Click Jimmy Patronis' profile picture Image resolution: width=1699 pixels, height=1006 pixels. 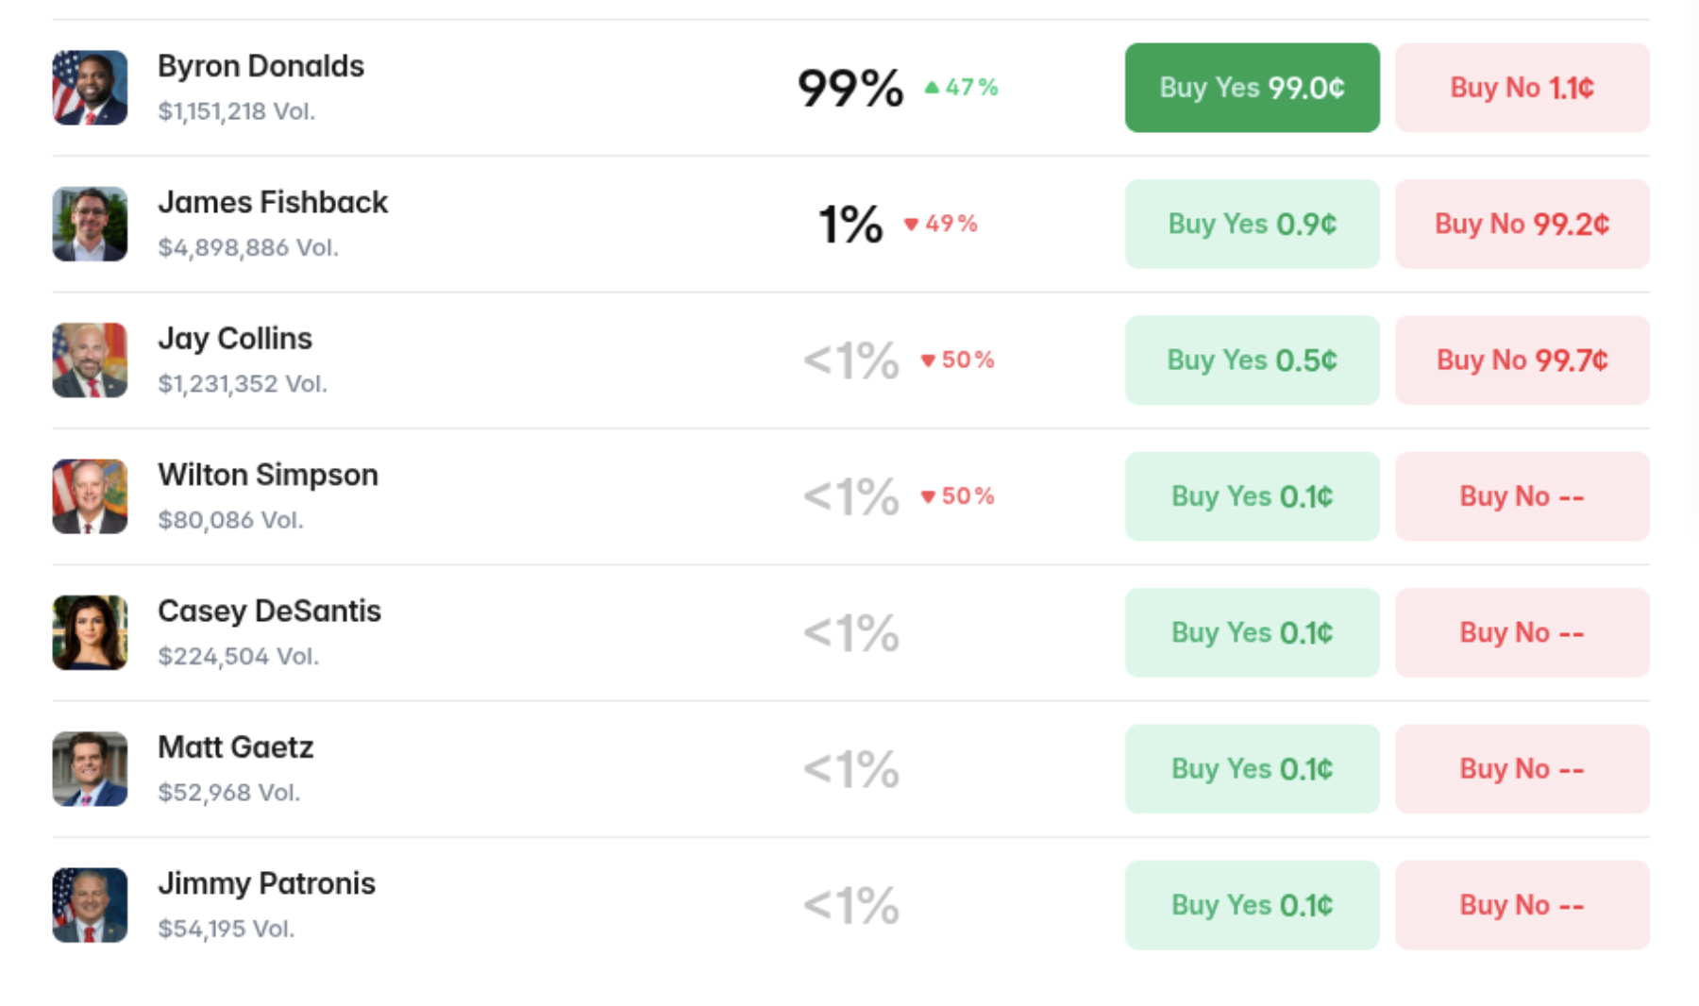(90, 905)
